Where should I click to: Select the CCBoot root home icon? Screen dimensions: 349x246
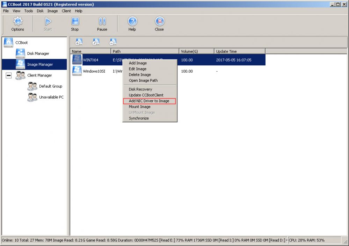(x=8, y=42)
